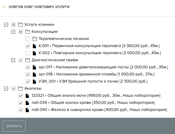Click the Анализы folder icon

point(20,88)
